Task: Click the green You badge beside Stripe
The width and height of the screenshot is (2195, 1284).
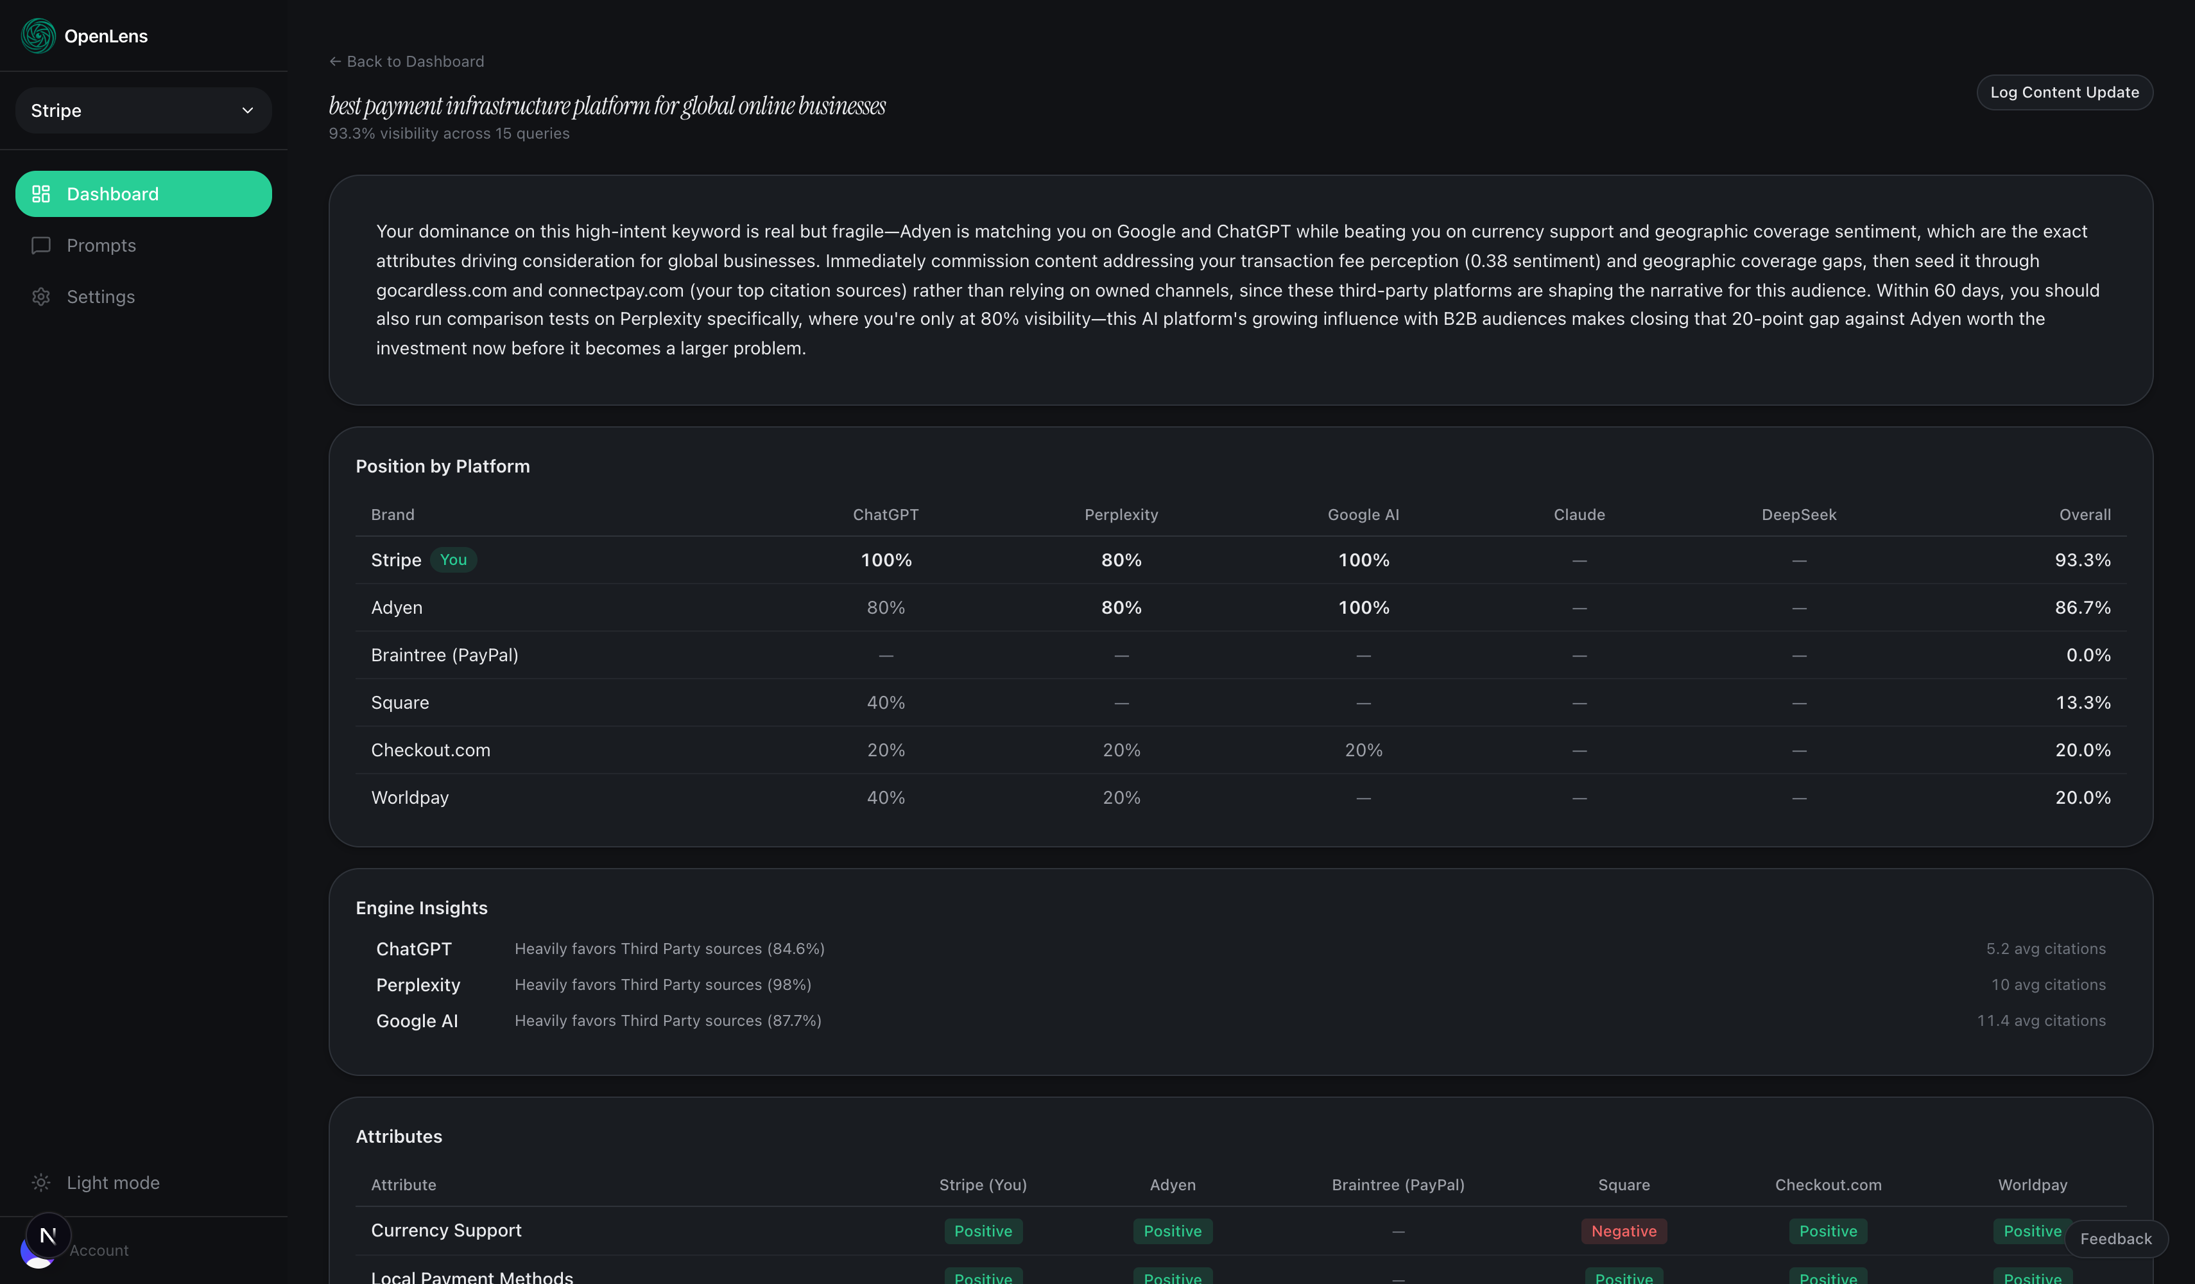Action: [x=453, y=559]
